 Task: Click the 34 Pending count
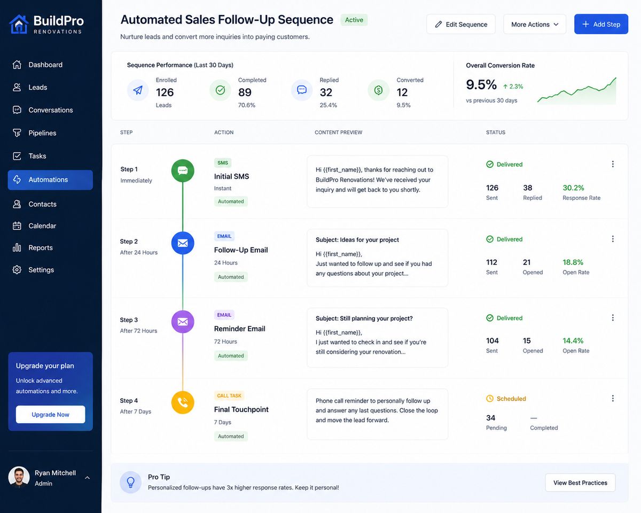pos(491,418)
